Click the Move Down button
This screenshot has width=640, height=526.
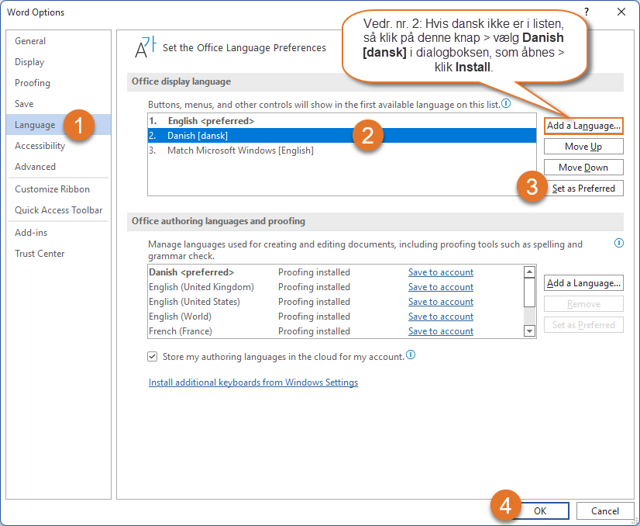(583, 168)
